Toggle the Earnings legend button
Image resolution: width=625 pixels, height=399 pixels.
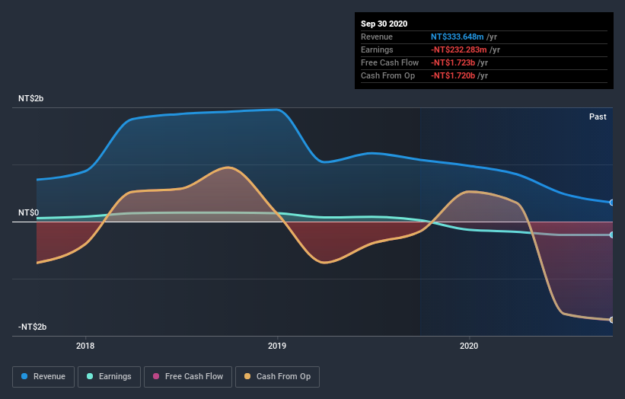pos(109,377)
